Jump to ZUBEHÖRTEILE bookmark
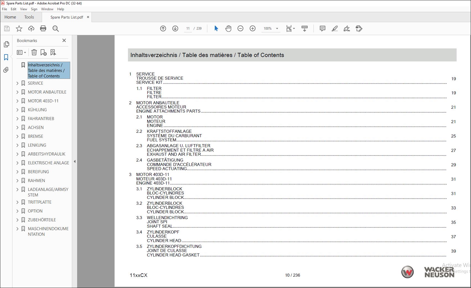 coord(42,220)
